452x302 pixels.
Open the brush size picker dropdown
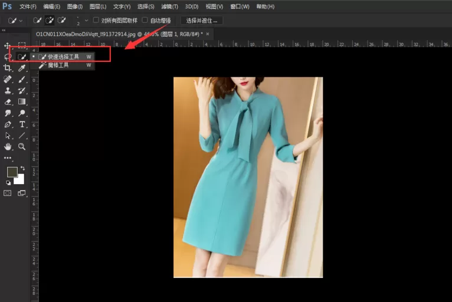tap(86, 21)
